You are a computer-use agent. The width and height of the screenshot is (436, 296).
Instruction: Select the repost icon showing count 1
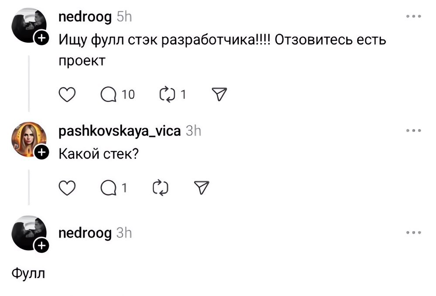pyautogui.click(x=168, y=94)
